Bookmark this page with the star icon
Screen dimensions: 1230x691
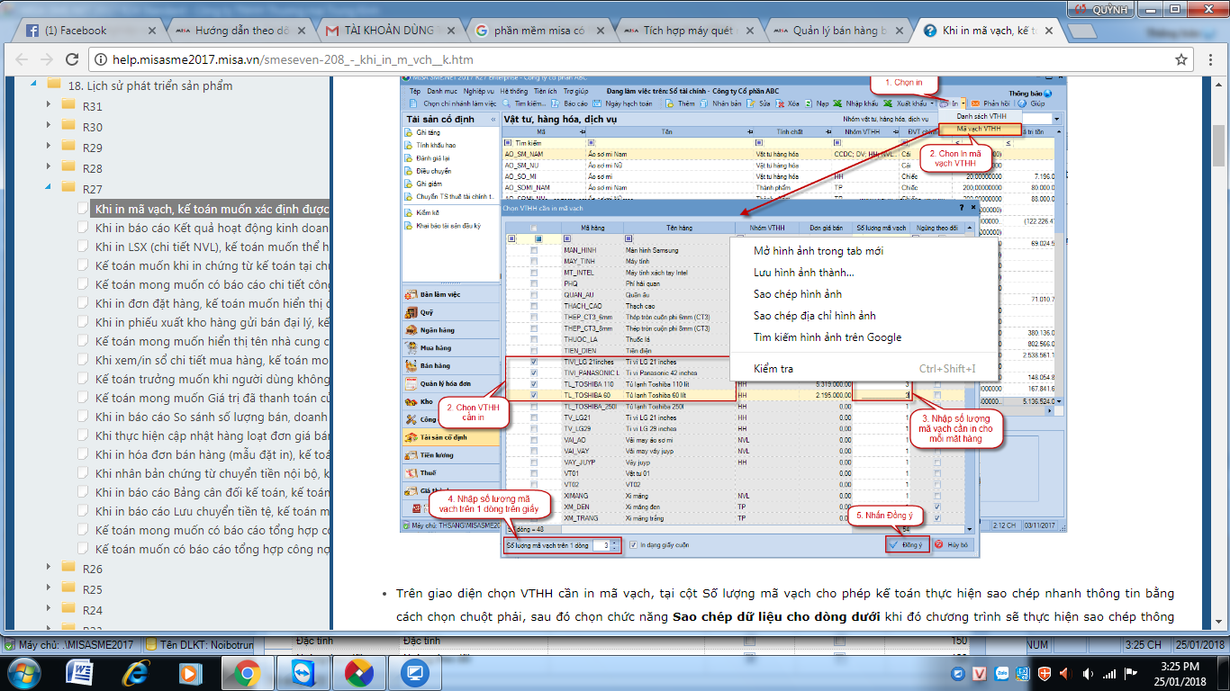pyautogui.click(x=1181, y=60)
